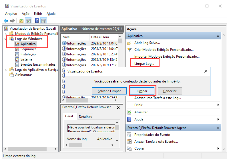Click the blue Help toolbar icon
The width and height of the screenshot is (229, 161).
pyautogui.click(x=37, y=21)
